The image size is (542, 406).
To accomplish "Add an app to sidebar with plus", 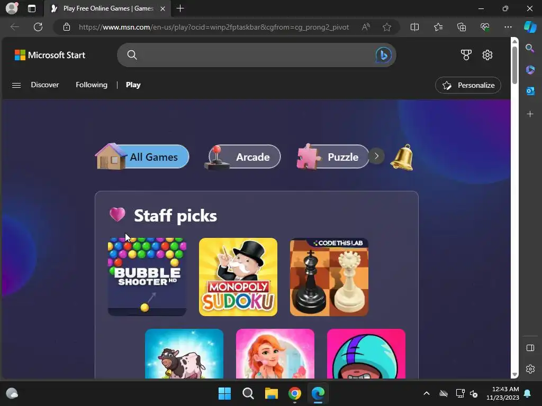I will tap(530, 114).
